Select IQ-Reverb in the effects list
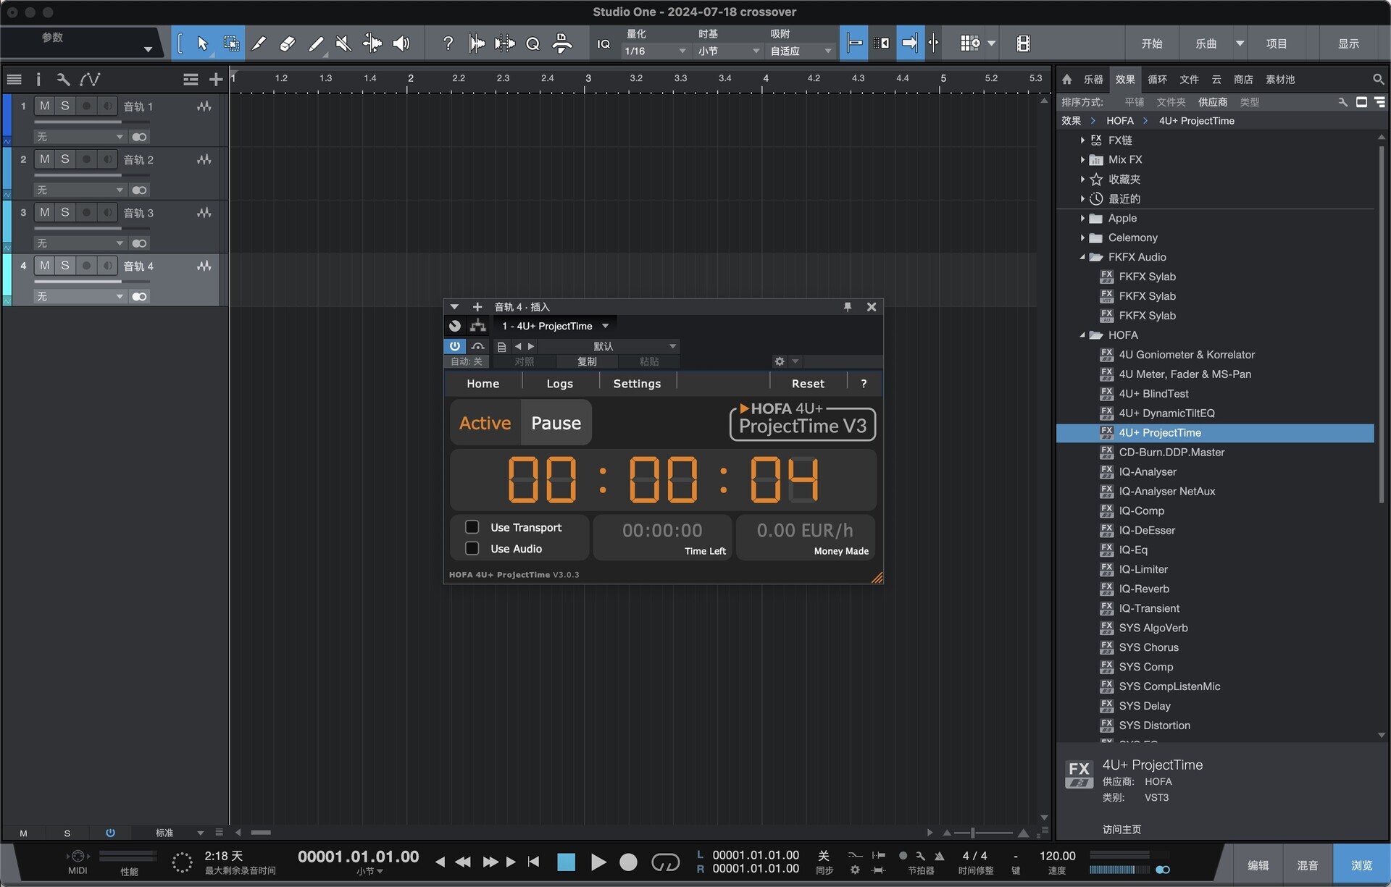Viewport: 1391px width, 887px height. click(1143, 589)
